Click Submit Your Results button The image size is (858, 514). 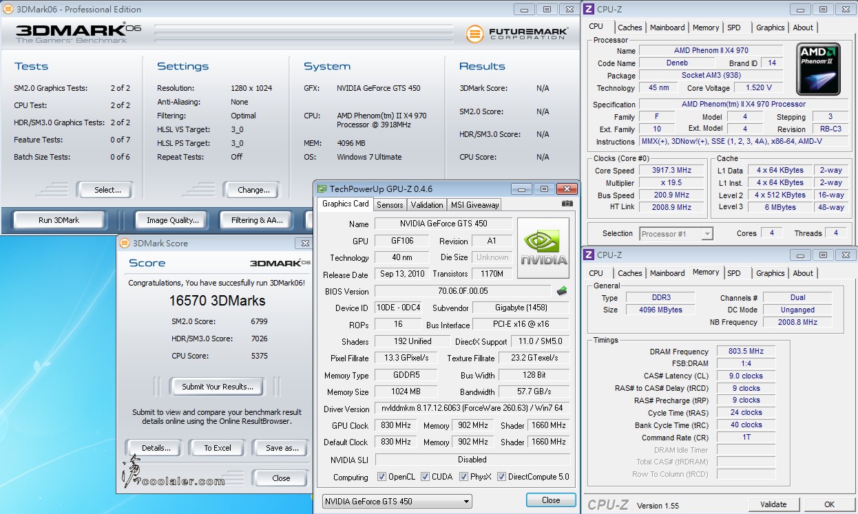pyautogui.click(x=218, y=387)
